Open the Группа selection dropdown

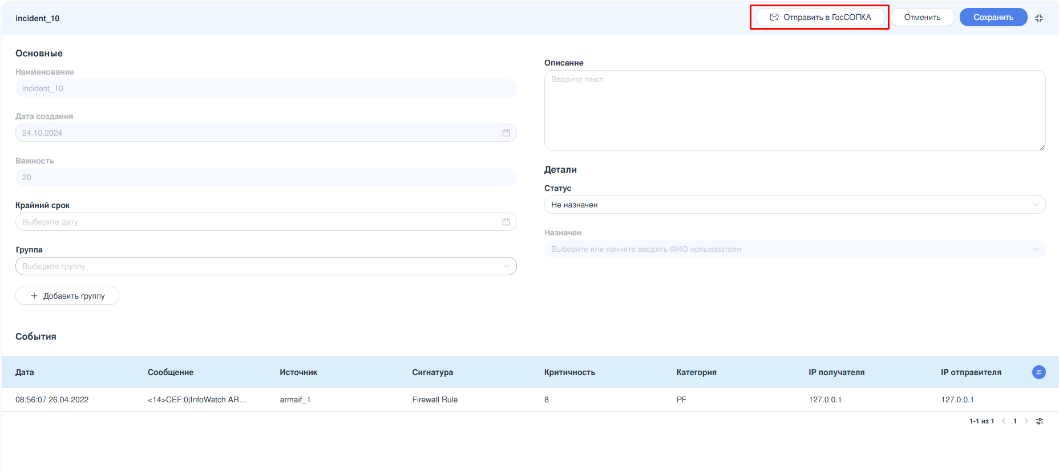(266, 266)
